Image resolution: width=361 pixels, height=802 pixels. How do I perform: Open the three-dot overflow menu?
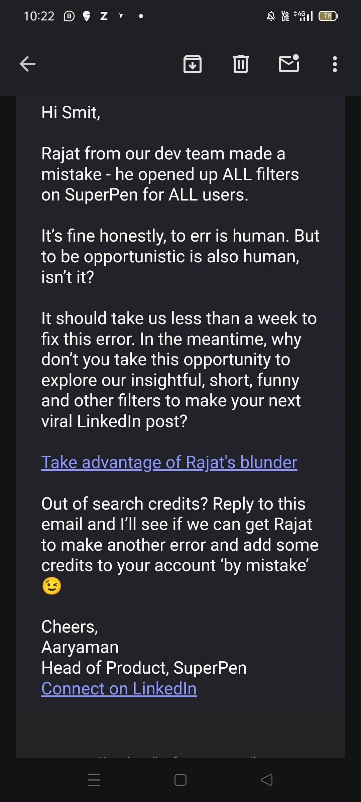[335, 64]
